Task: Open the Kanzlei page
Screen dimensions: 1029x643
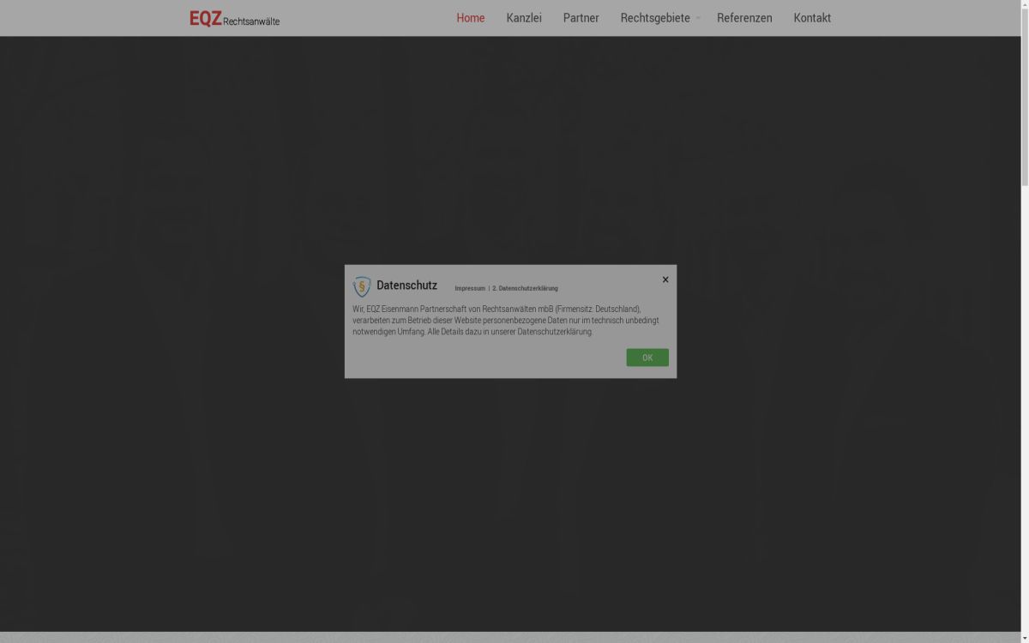Action: tap(524, 18)
